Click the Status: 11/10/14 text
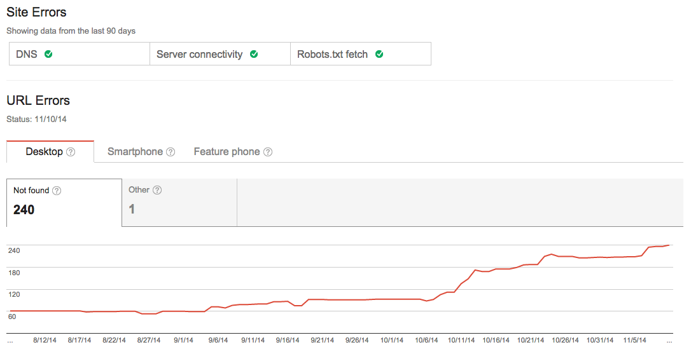The image size is (691, 354). pyautogui.click(x=36, y=119)
